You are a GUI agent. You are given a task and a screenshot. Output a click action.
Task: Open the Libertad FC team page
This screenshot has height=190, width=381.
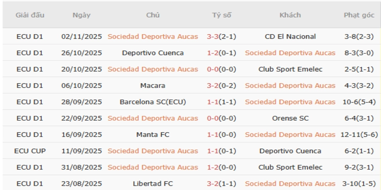click(x=152, y=183)
